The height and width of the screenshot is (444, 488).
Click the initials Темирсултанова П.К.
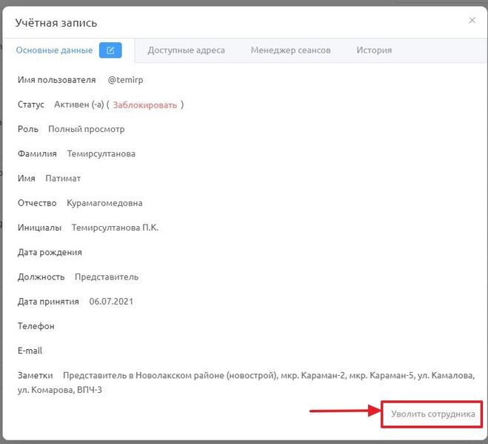click(115, 228)
